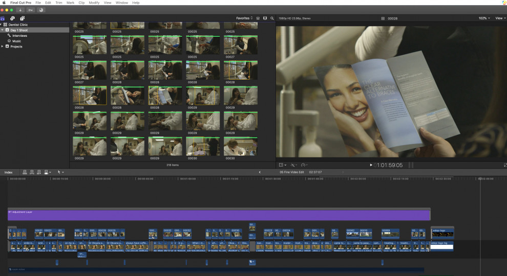Viewport: 507px width, 276px height.
Task: Open the Mark menu
Action: click(70, 3)
